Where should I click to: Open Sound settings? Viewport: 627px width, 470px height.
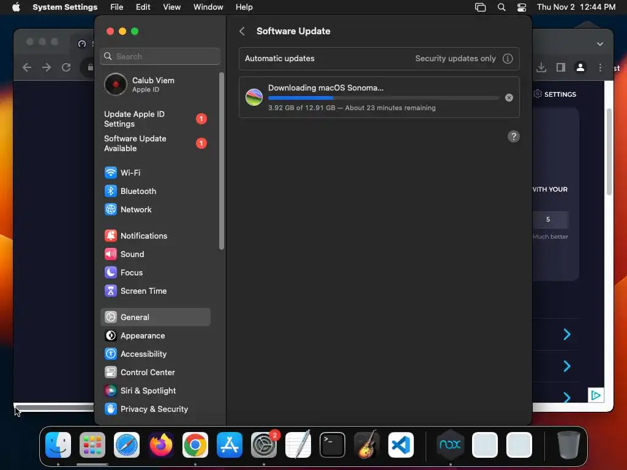[155, 254]
